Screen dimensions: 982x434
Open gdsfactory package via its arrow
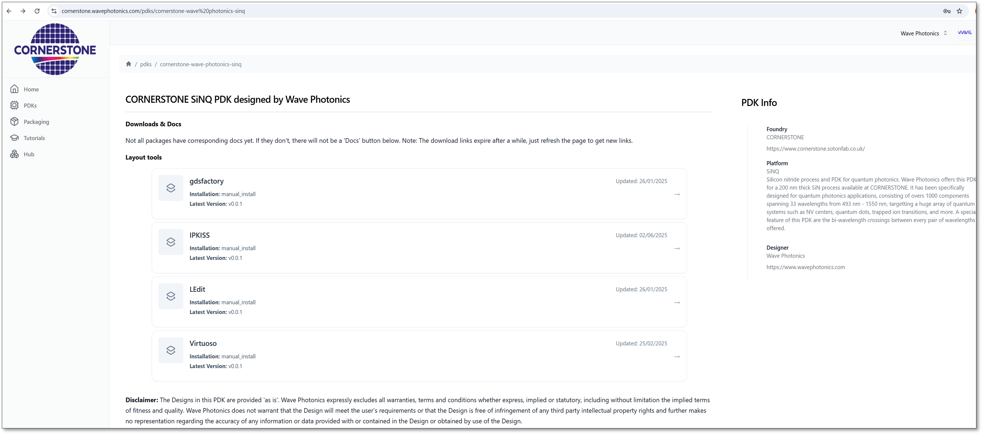[x=677, y=194]
